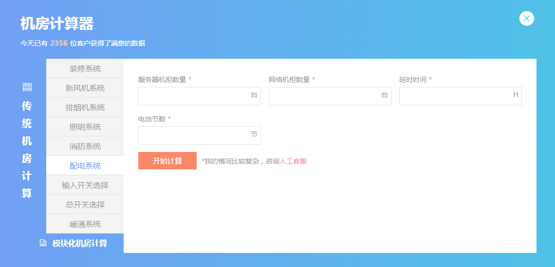Image resolution: width=555 pixels, height=267 pixels.
Task: Close the 机房计算器 dialog with X icon
Action: 527,18
